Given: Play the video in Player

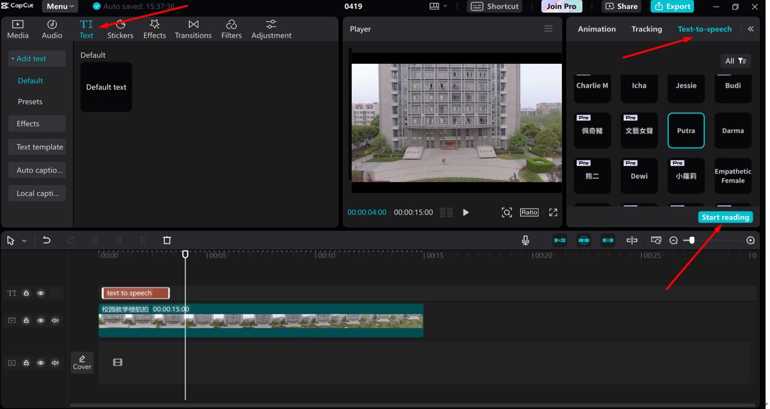Looking at the screenshot, I should [x=466, y=212].
